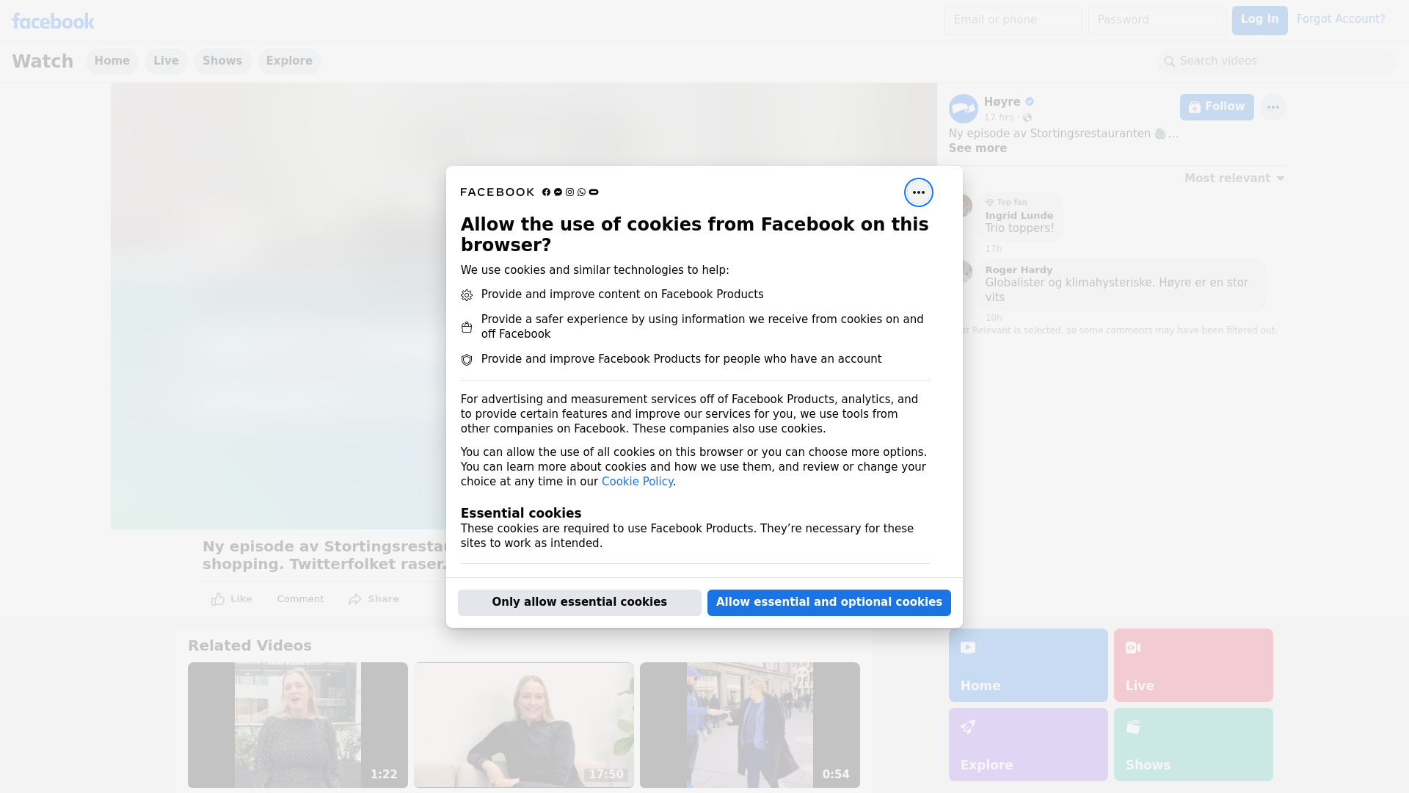This screenshot has height=793, width=1409.
Task: Click the Password field
Action: coord(1157,21)
